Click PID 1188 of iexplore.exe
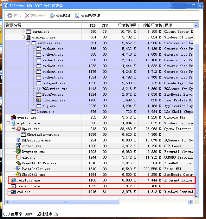Image resolution: width=206 pixels, height=219 pixels. 92,180
